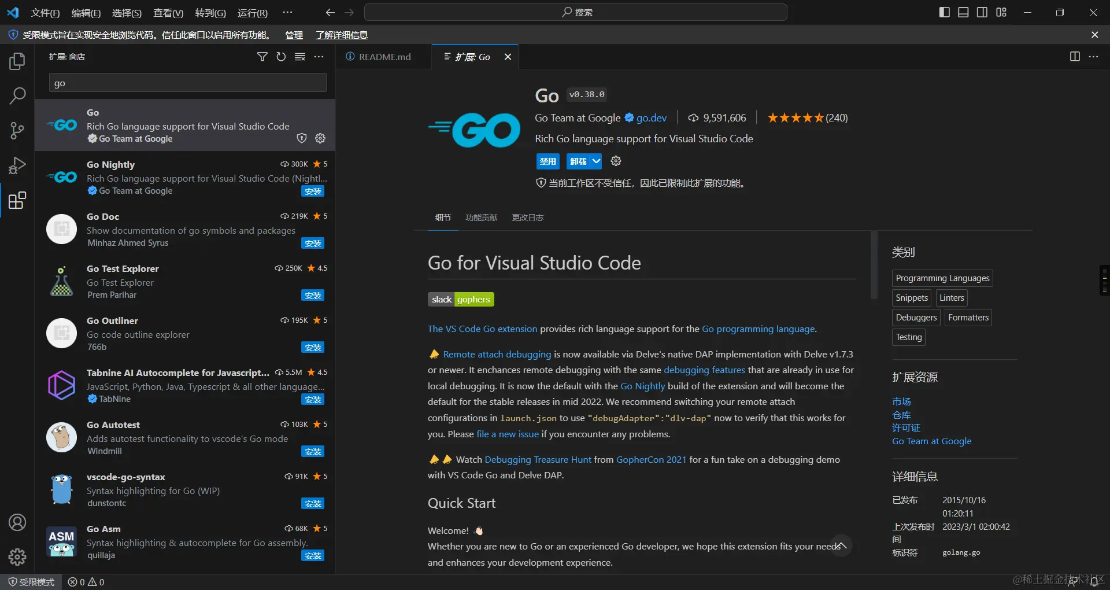Toggle the primary side bar layout icon
The height and width of the screenshot is (590, 1110).
tap(945, 12)
